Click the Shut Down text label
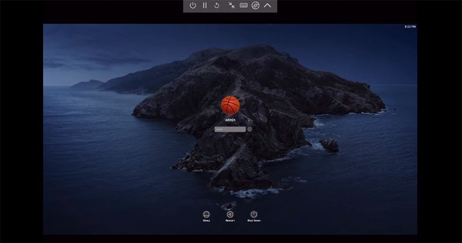Image resolution: width=462 pixels, height=243 pixels. click(254, 220)
